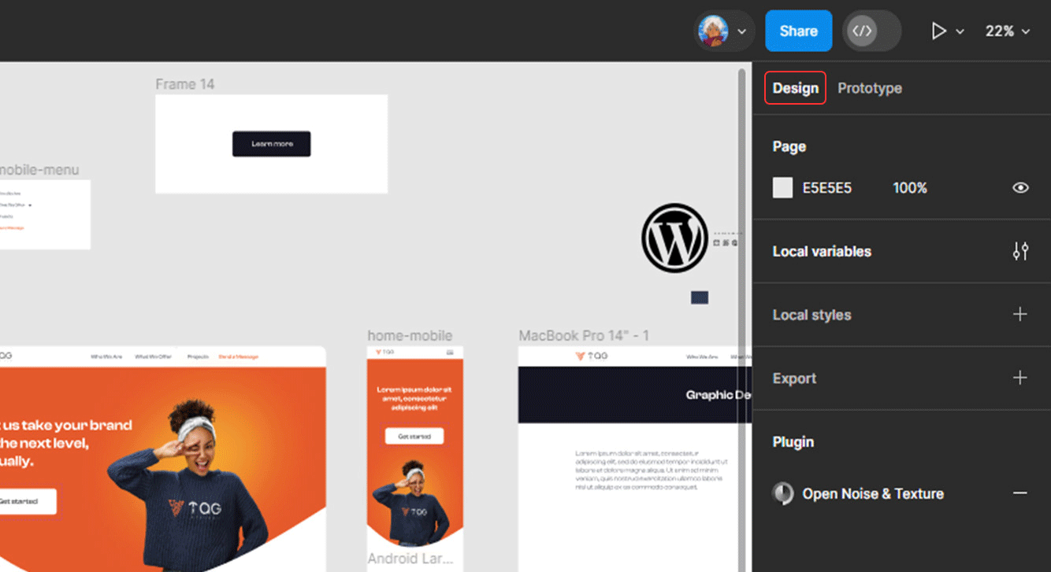
Task: Select the MacBook Pro 14" - 1 frame label
Action: 584,336
